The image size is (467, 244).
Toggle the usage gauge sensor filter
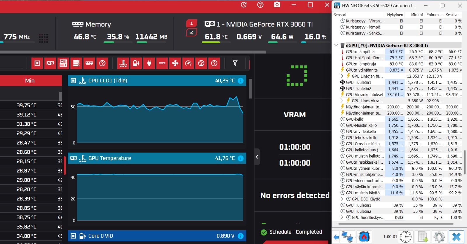point(201,63)
